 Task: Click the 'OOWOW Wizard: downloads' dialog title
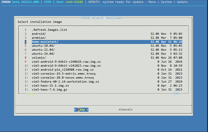(102, 18)
